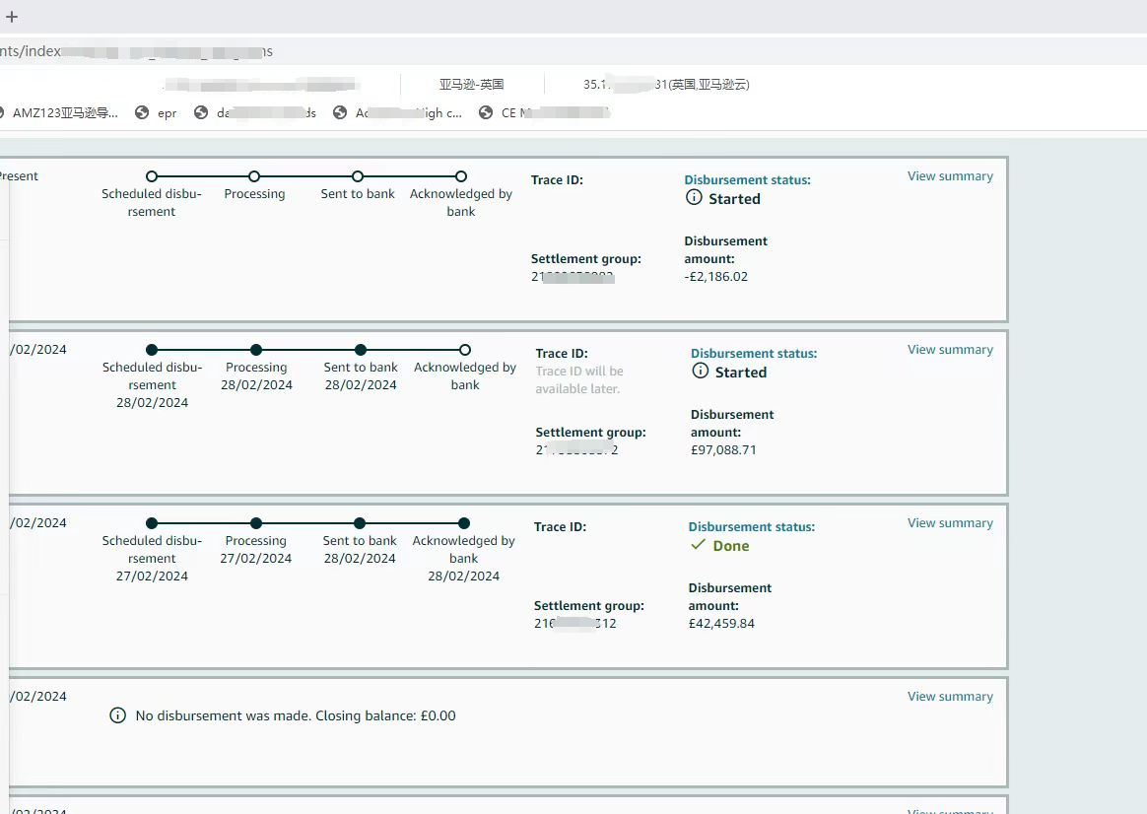
Task: Click the Disbursement status label in the £97,088.71 card
Action: click(x=754, y=353)
